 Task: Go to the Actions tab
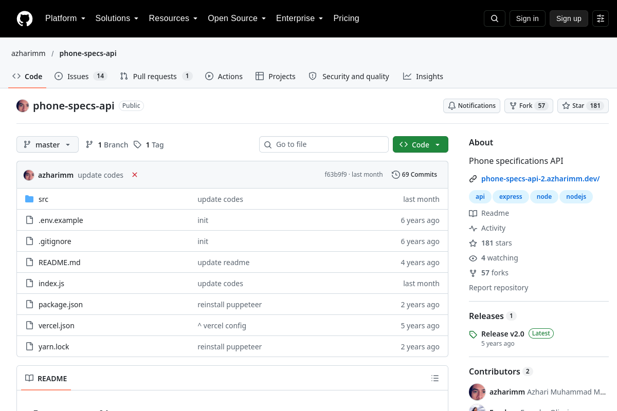pos(224,77)
